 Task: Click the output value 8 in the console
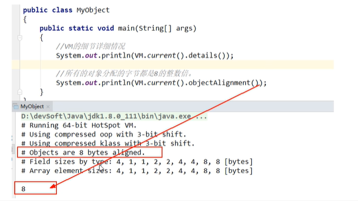click(x=23, y=189)
